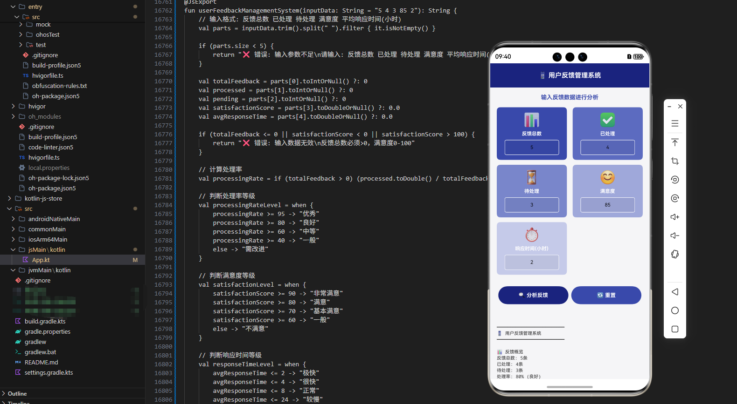737x404 pixels.
Task: Collapse the entry folder
Action: 13,7
